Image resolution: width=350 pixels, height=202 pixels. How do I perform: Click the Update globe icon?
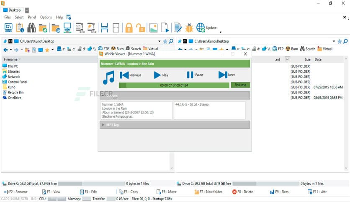(x=201, y=28)
